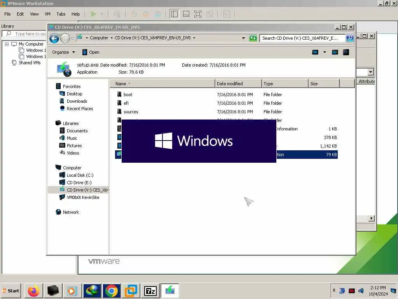This screenshot has width=398, height=299.
Task: Click the Explorer Back arrow button
Action: pyautogui.click(x=54, y=39)
